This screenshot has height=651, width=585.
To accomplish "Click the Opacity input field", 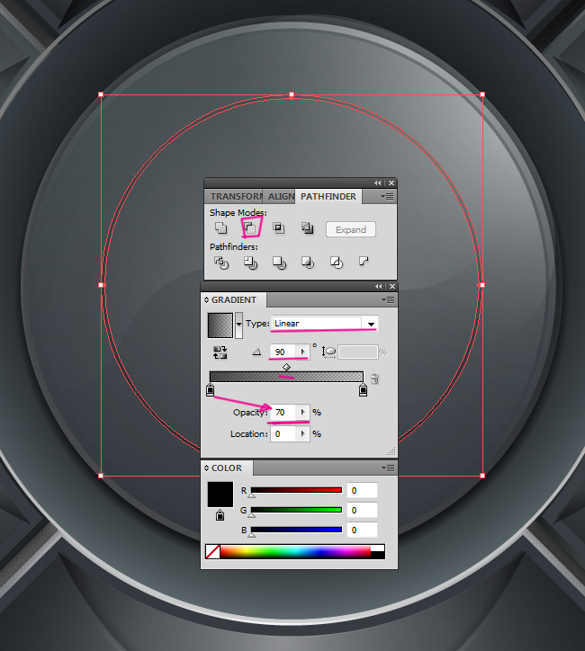I will coord(283,413).
